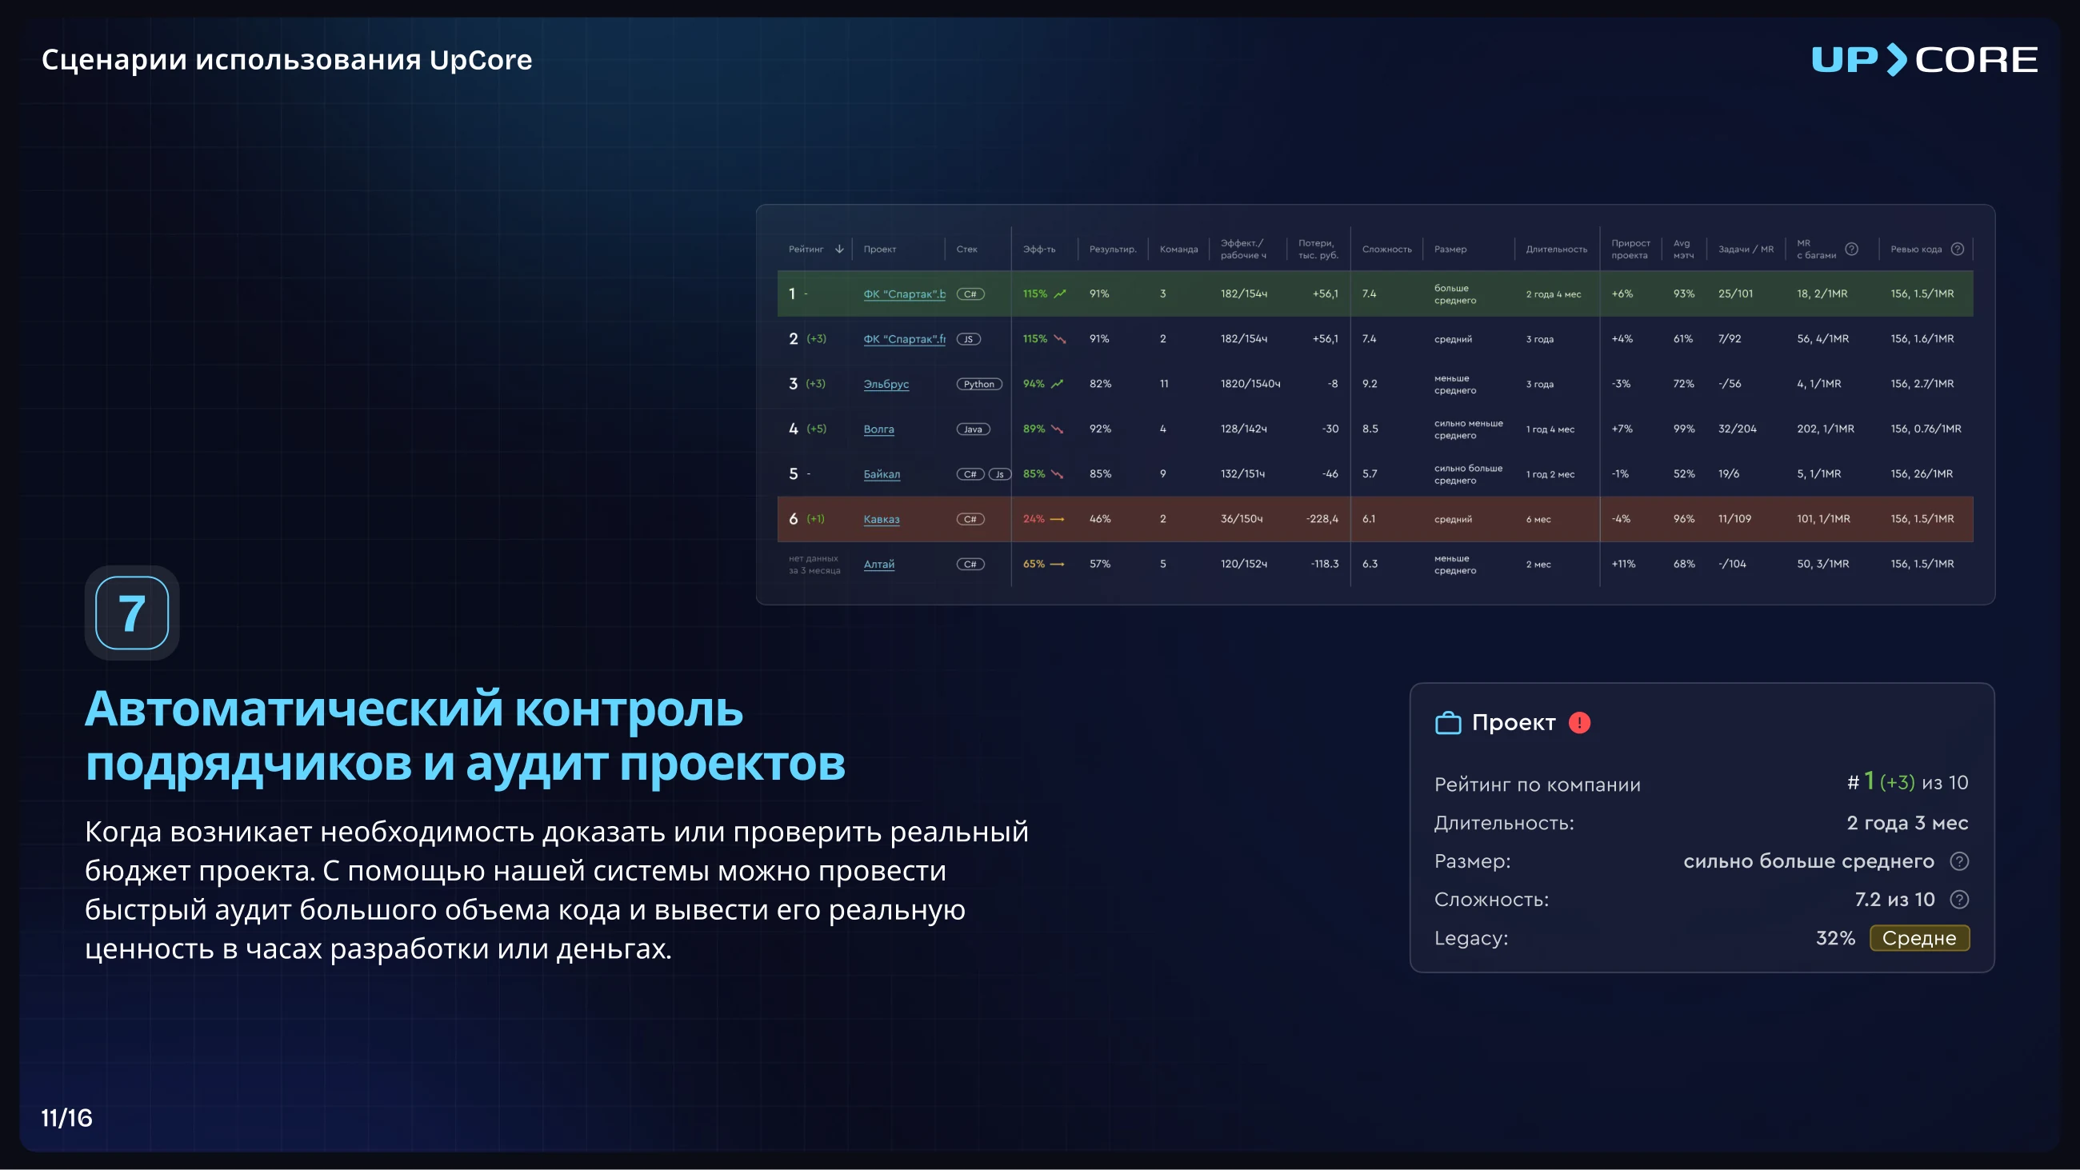Click the C# stack tag in ФК "Спартак".b row
The image size is (2080, 1170).
pyautogui.click(x=970, y=294)
